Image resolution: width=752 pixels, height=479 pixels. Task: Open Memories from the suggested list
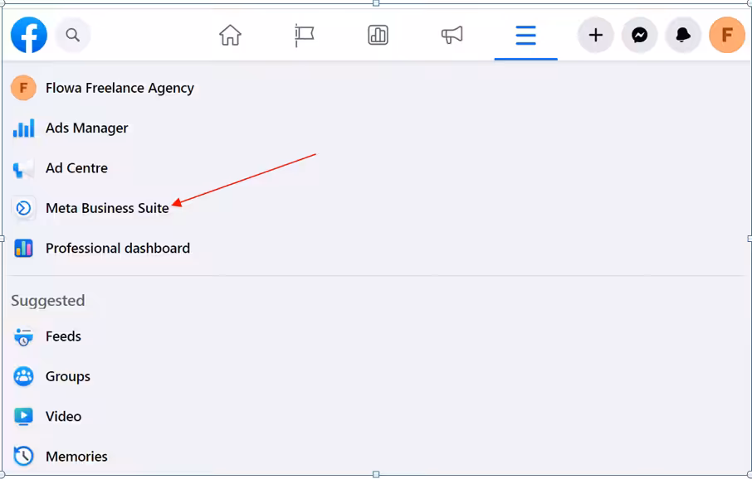point(76,457)
